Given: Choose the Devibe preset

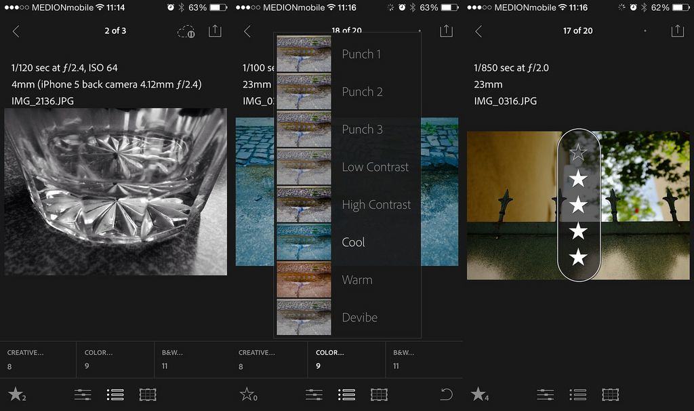Looking at the screenshot, I should pyautogui.click(x=348, y=317).
